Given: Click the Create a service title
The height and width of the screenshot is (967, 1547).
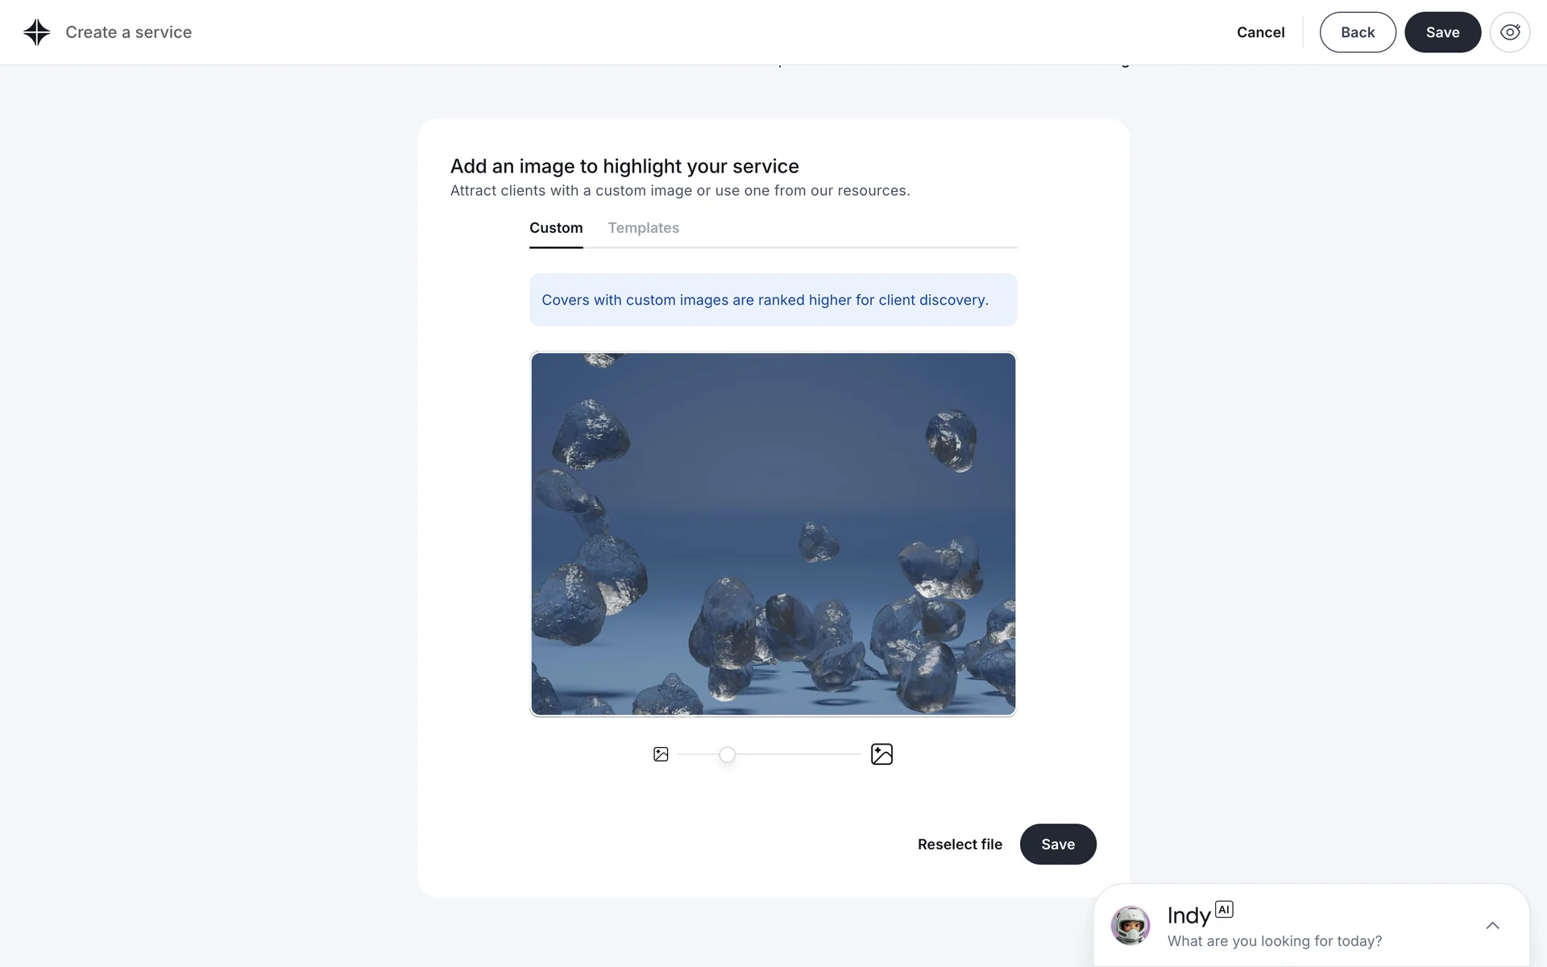Looking at the screenshot, I should pyautogui.click(x=128, y=32).
